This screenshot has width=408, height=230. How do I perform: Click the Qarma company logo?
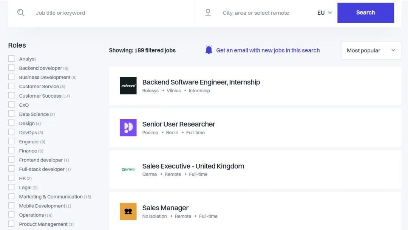(128, 169)
